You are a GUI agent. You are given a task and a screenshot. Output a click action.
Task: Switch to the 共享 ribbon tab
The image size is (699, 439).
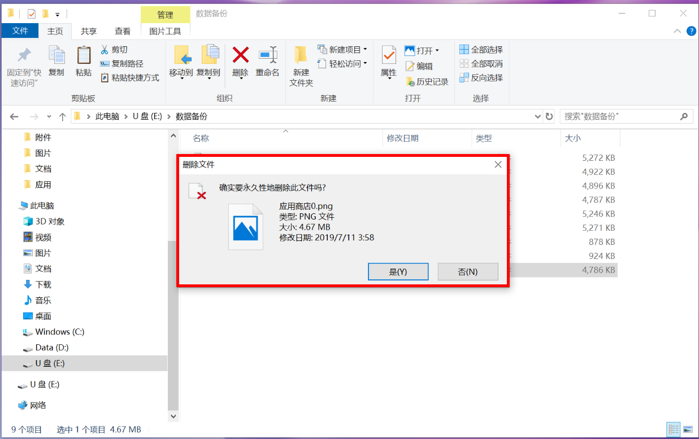point(89,32)
